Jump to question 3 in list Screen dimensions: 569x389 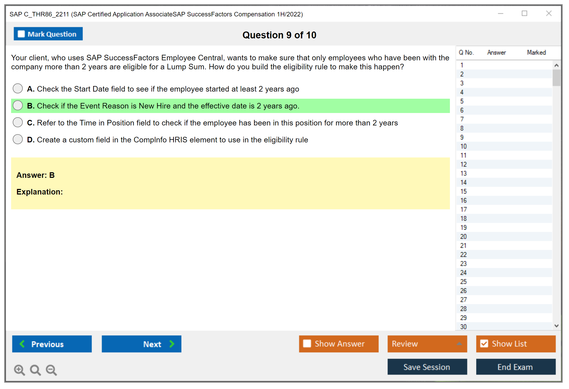click(462, 83)
